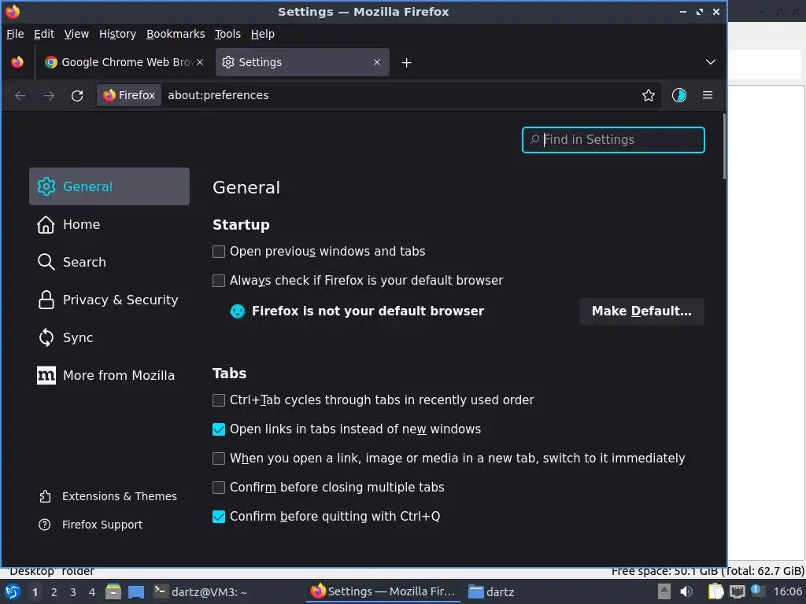Screen dimensions: 806x604
Task: Close the Google Chrome Web Browser tab
Action: (200, 62)
